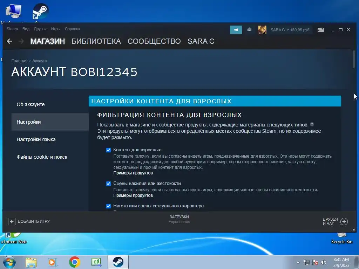Image resolution: width=359 pixels, height=269 pixels.
Task: Uncheck Сцены насилия или жестокости checkbox
Action: click(x=109, y=184)
